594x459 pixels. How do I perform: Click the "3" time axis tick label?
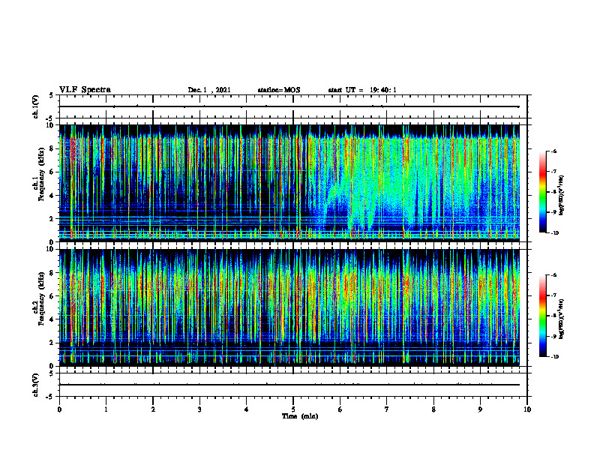point(199,409)
